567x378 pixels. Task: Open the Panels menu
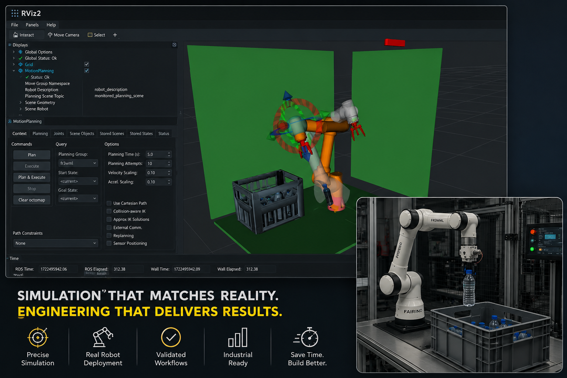point(32,25)
